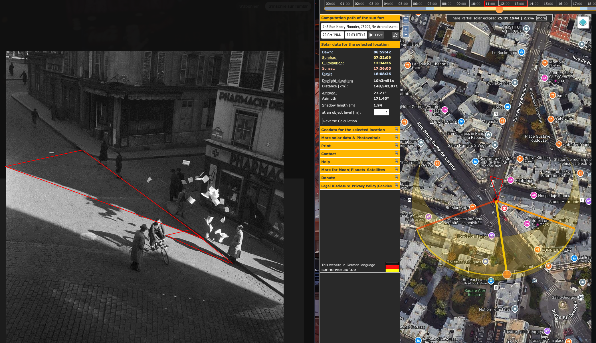596x343 pixels.
Task: Jump to 09:00 on the timeline
Action: tap(461, 4)
